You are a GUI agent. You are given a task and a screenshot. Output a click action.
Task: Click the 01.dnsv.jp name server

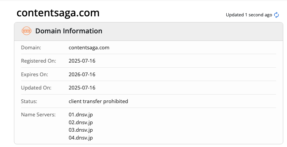[x=81, y=114]
